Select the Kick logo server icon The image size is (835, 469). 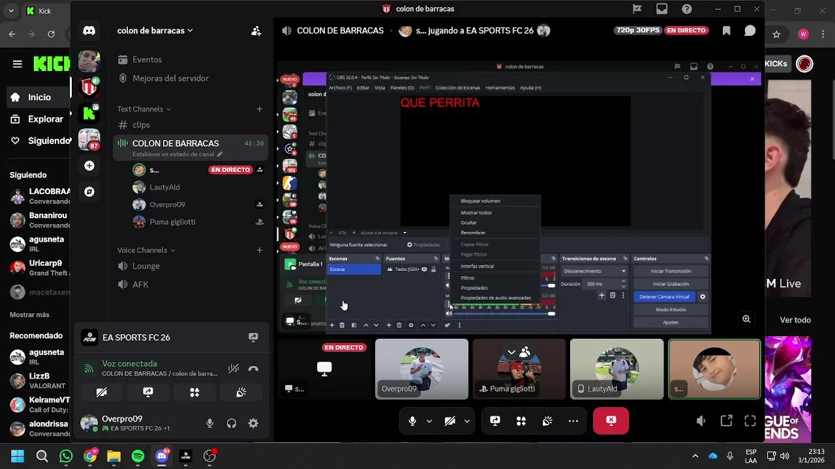[x=89, y=113]
